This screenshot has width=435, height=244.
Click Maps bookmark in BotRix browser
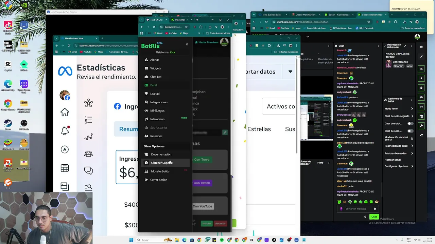point(184,33)
